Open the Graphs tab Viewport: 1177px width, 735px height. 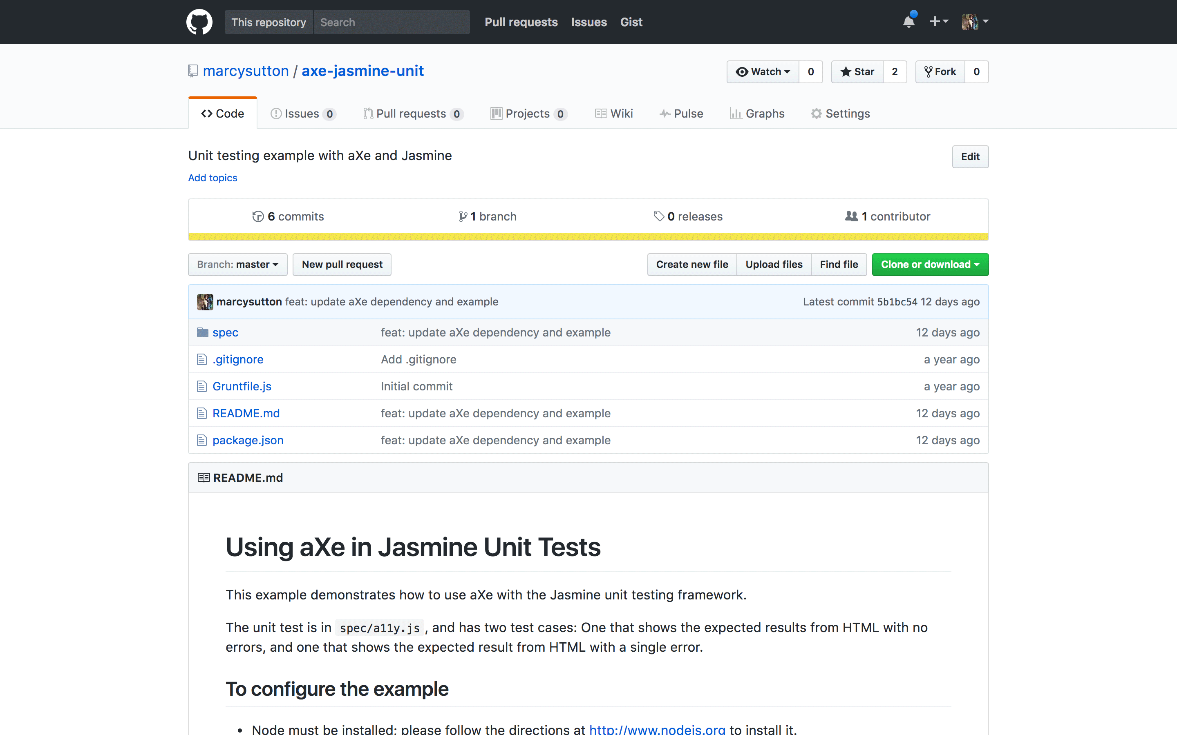pos(757,113)
